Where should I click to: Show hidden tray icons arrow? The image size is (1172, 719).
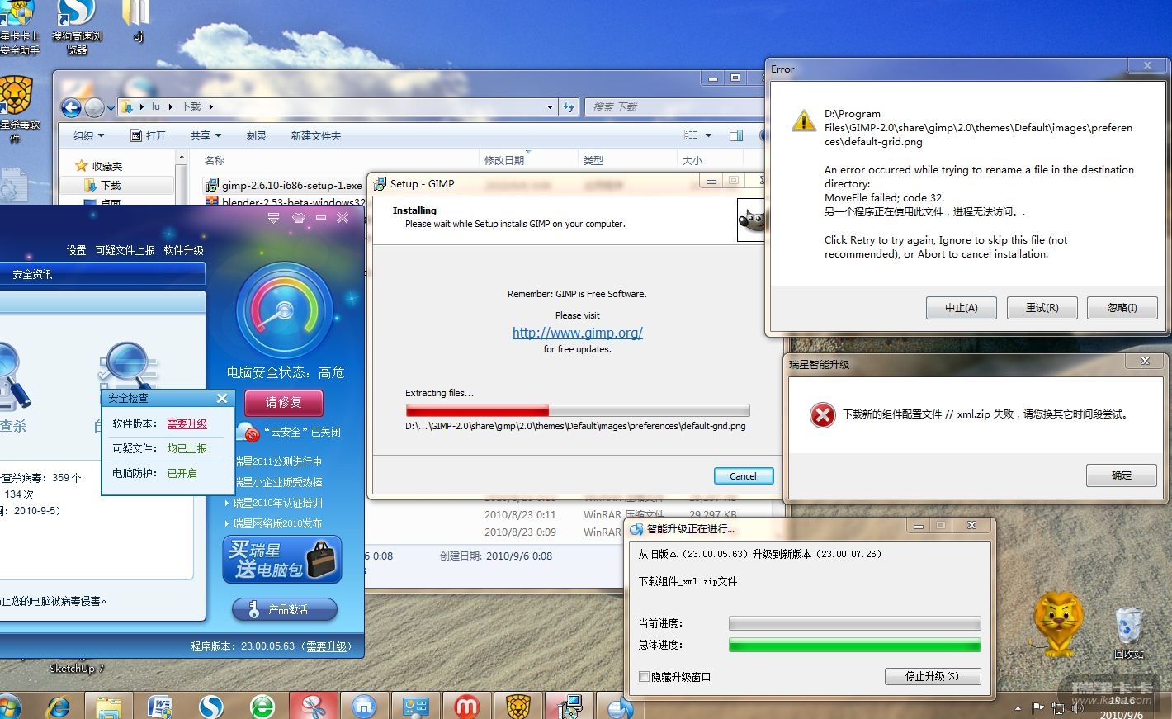coord(1018,707)
